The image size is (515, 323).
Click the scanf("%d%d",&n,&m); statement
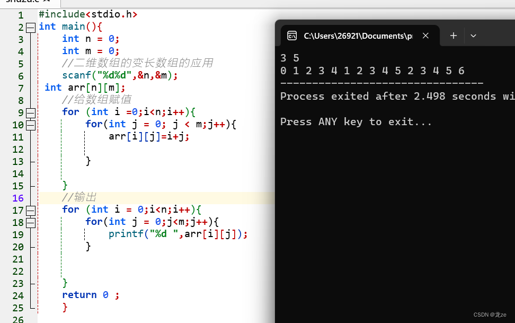pos(120,75)
